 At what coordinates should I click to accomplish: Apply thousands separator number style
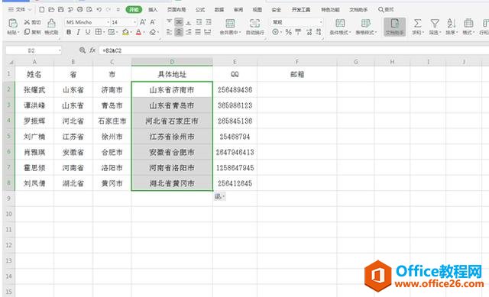pos(298,32)
